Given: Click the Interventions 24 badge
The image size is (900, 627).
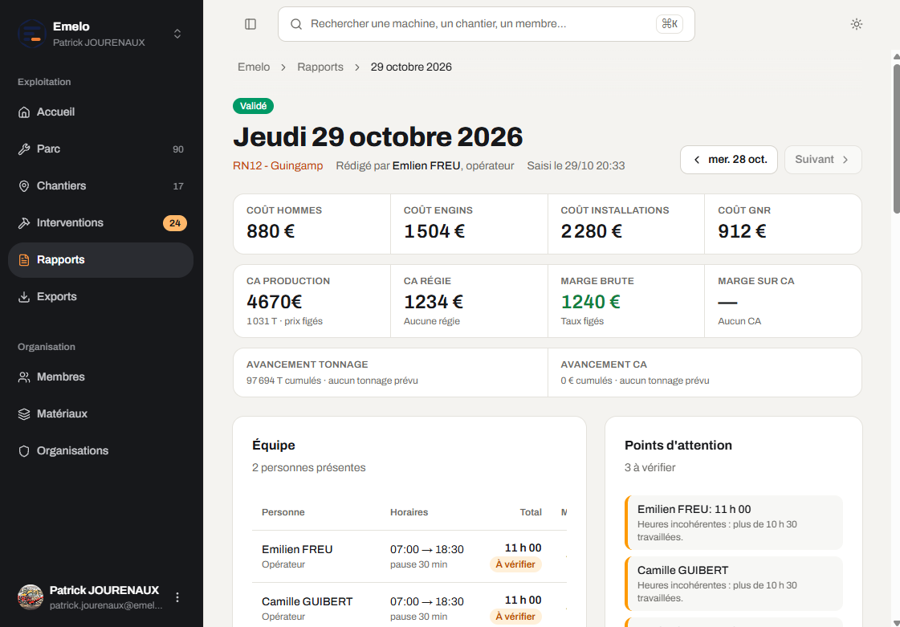Looking at the screenshot, I should [175, 222].
